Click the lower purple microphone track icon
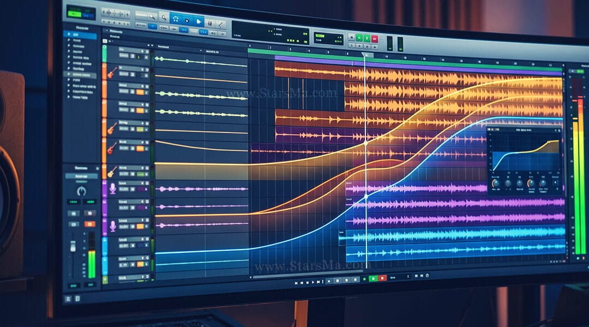 click(x=113, y=225)
